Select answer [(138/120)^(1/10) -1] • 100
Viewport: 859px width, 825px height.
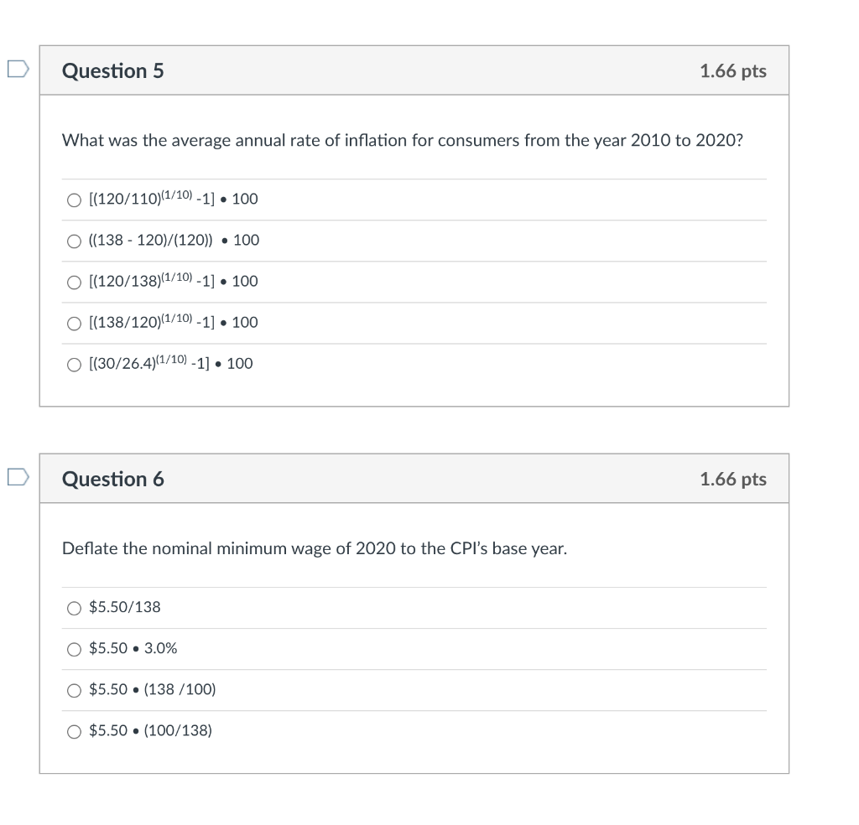pyautogui.click(x=74, y=323)
